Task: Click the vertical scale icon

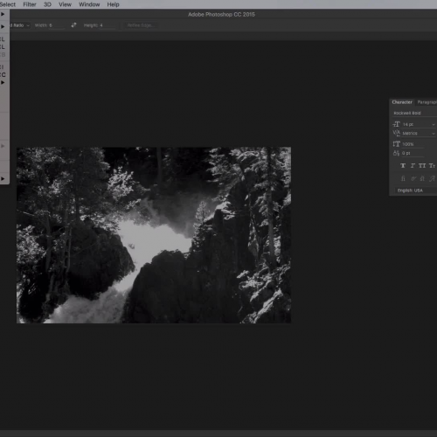Action: point(396,144)
